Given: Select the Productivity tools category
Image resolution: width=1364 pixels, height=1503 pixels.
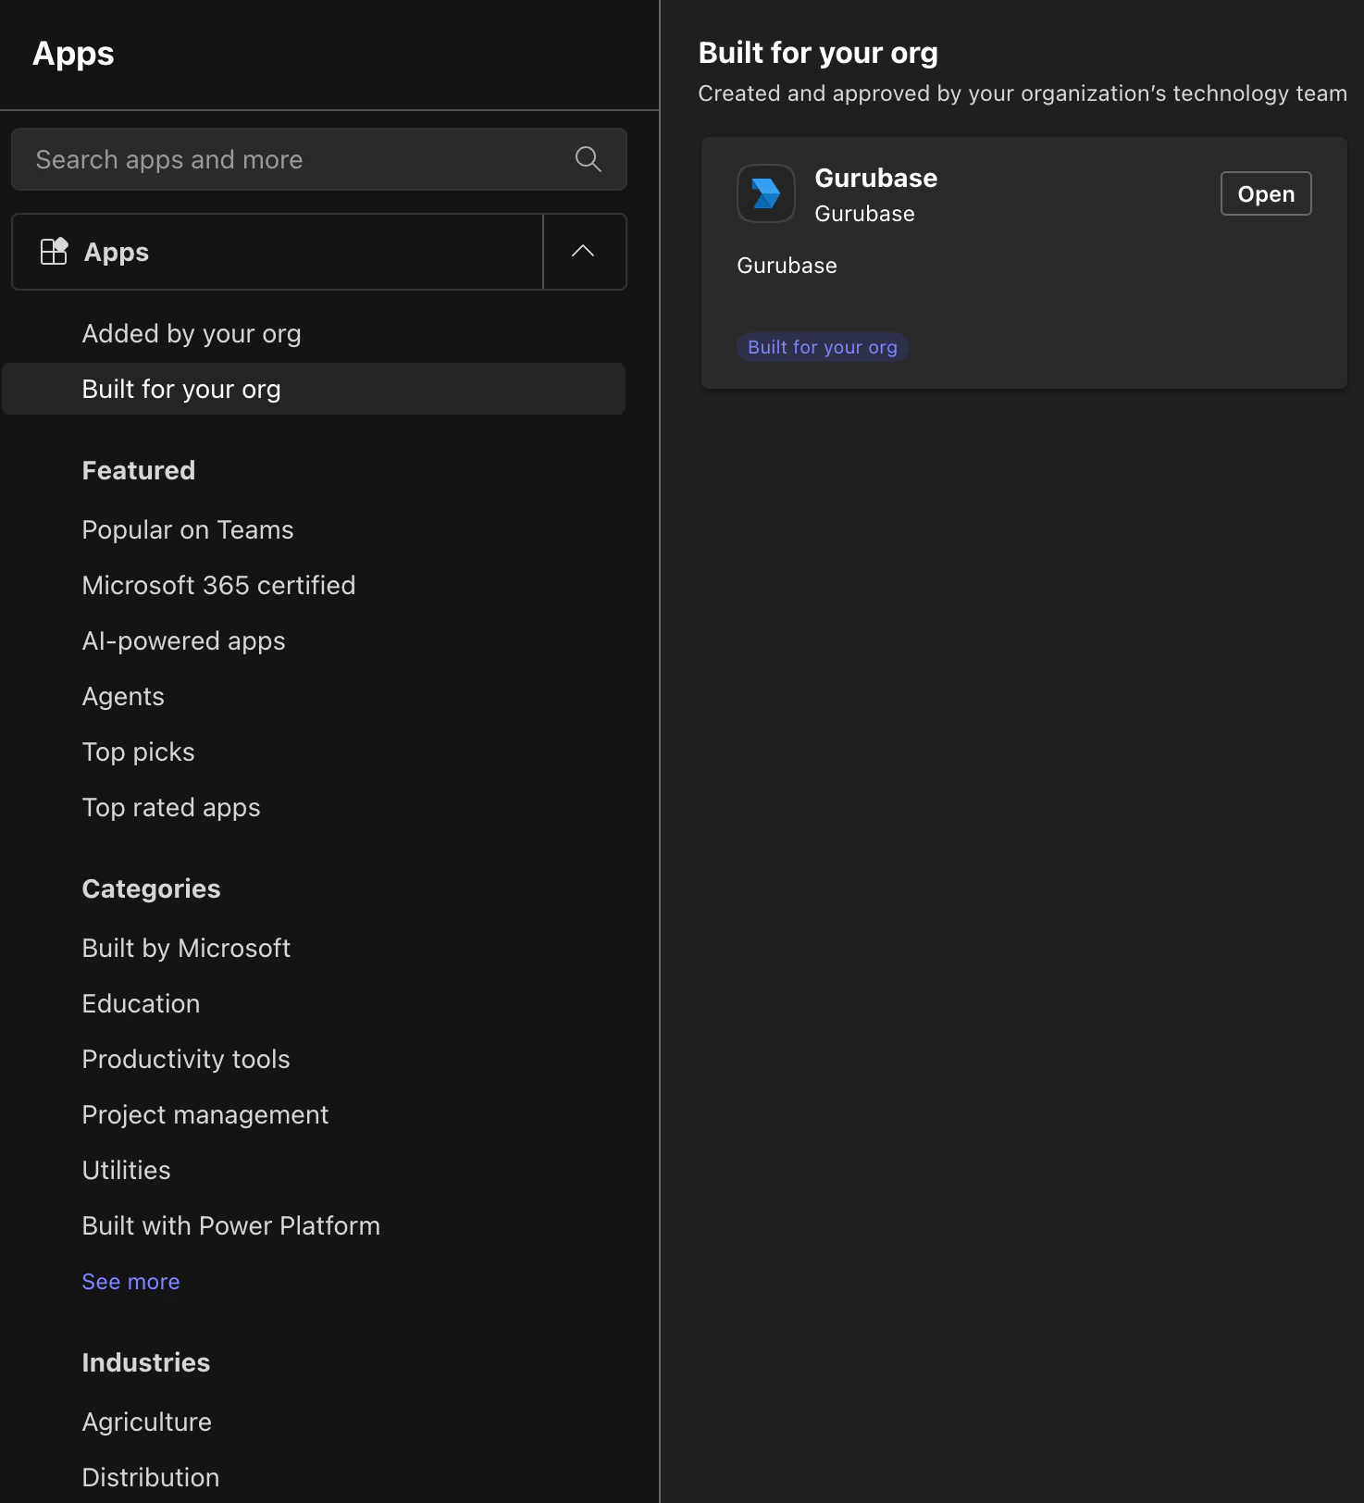Looking at the screenshot, I should 186,1059.
